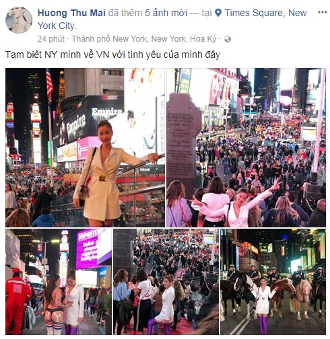
Task: Click the American flag in first photo
Action: coord(49,85)
